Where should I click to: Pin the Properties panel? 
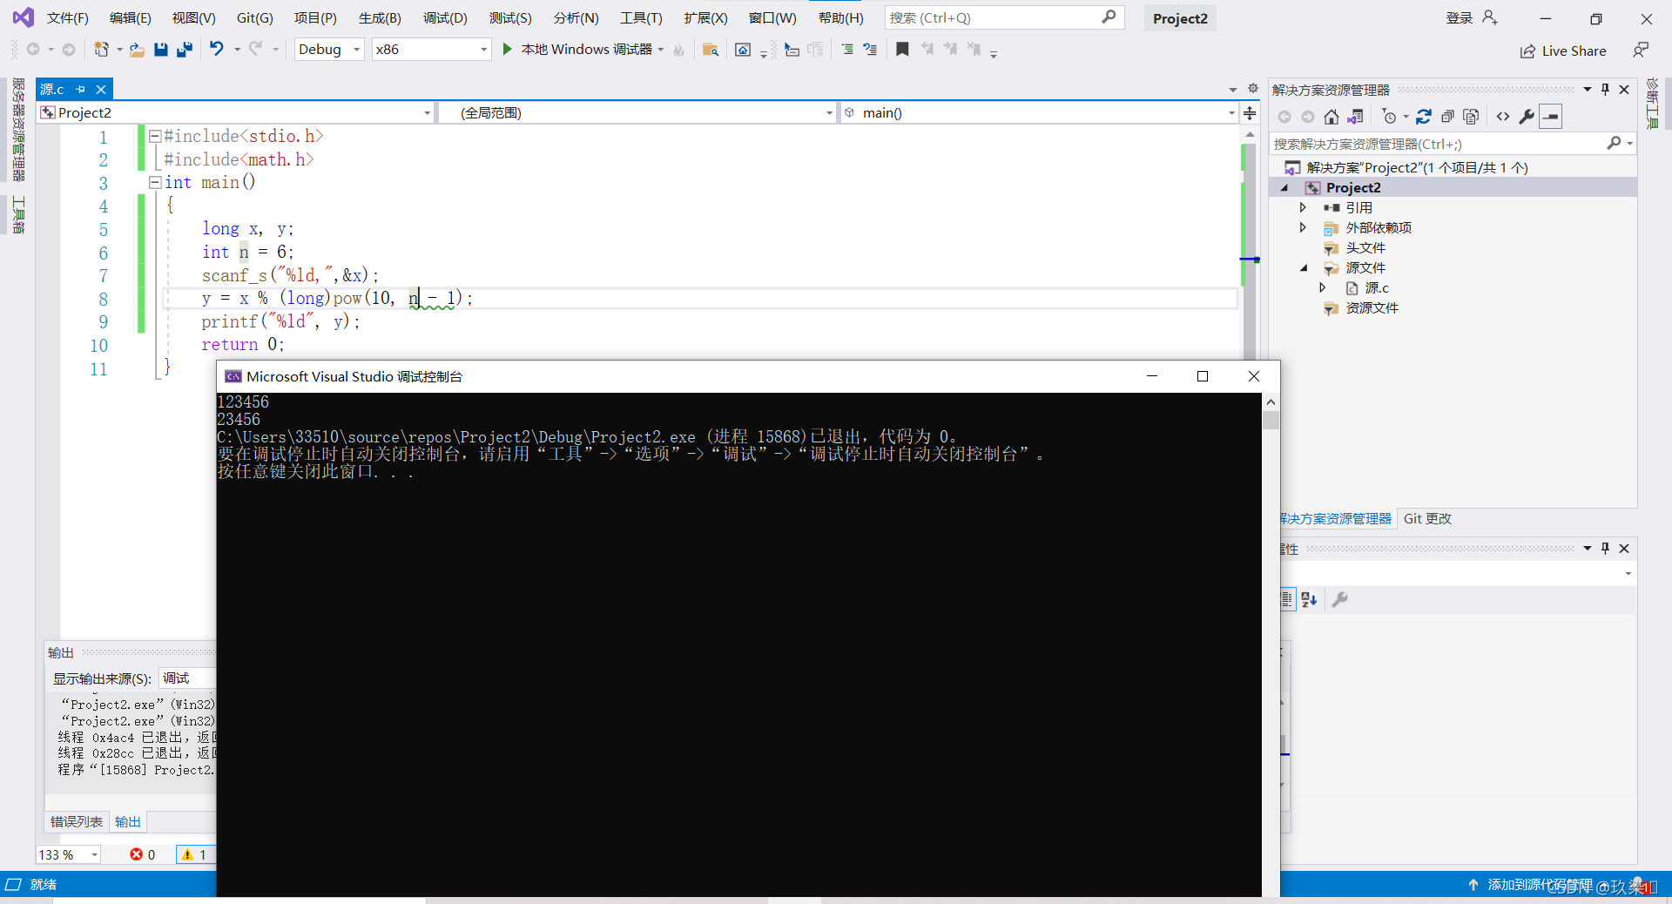[1605, 549]
